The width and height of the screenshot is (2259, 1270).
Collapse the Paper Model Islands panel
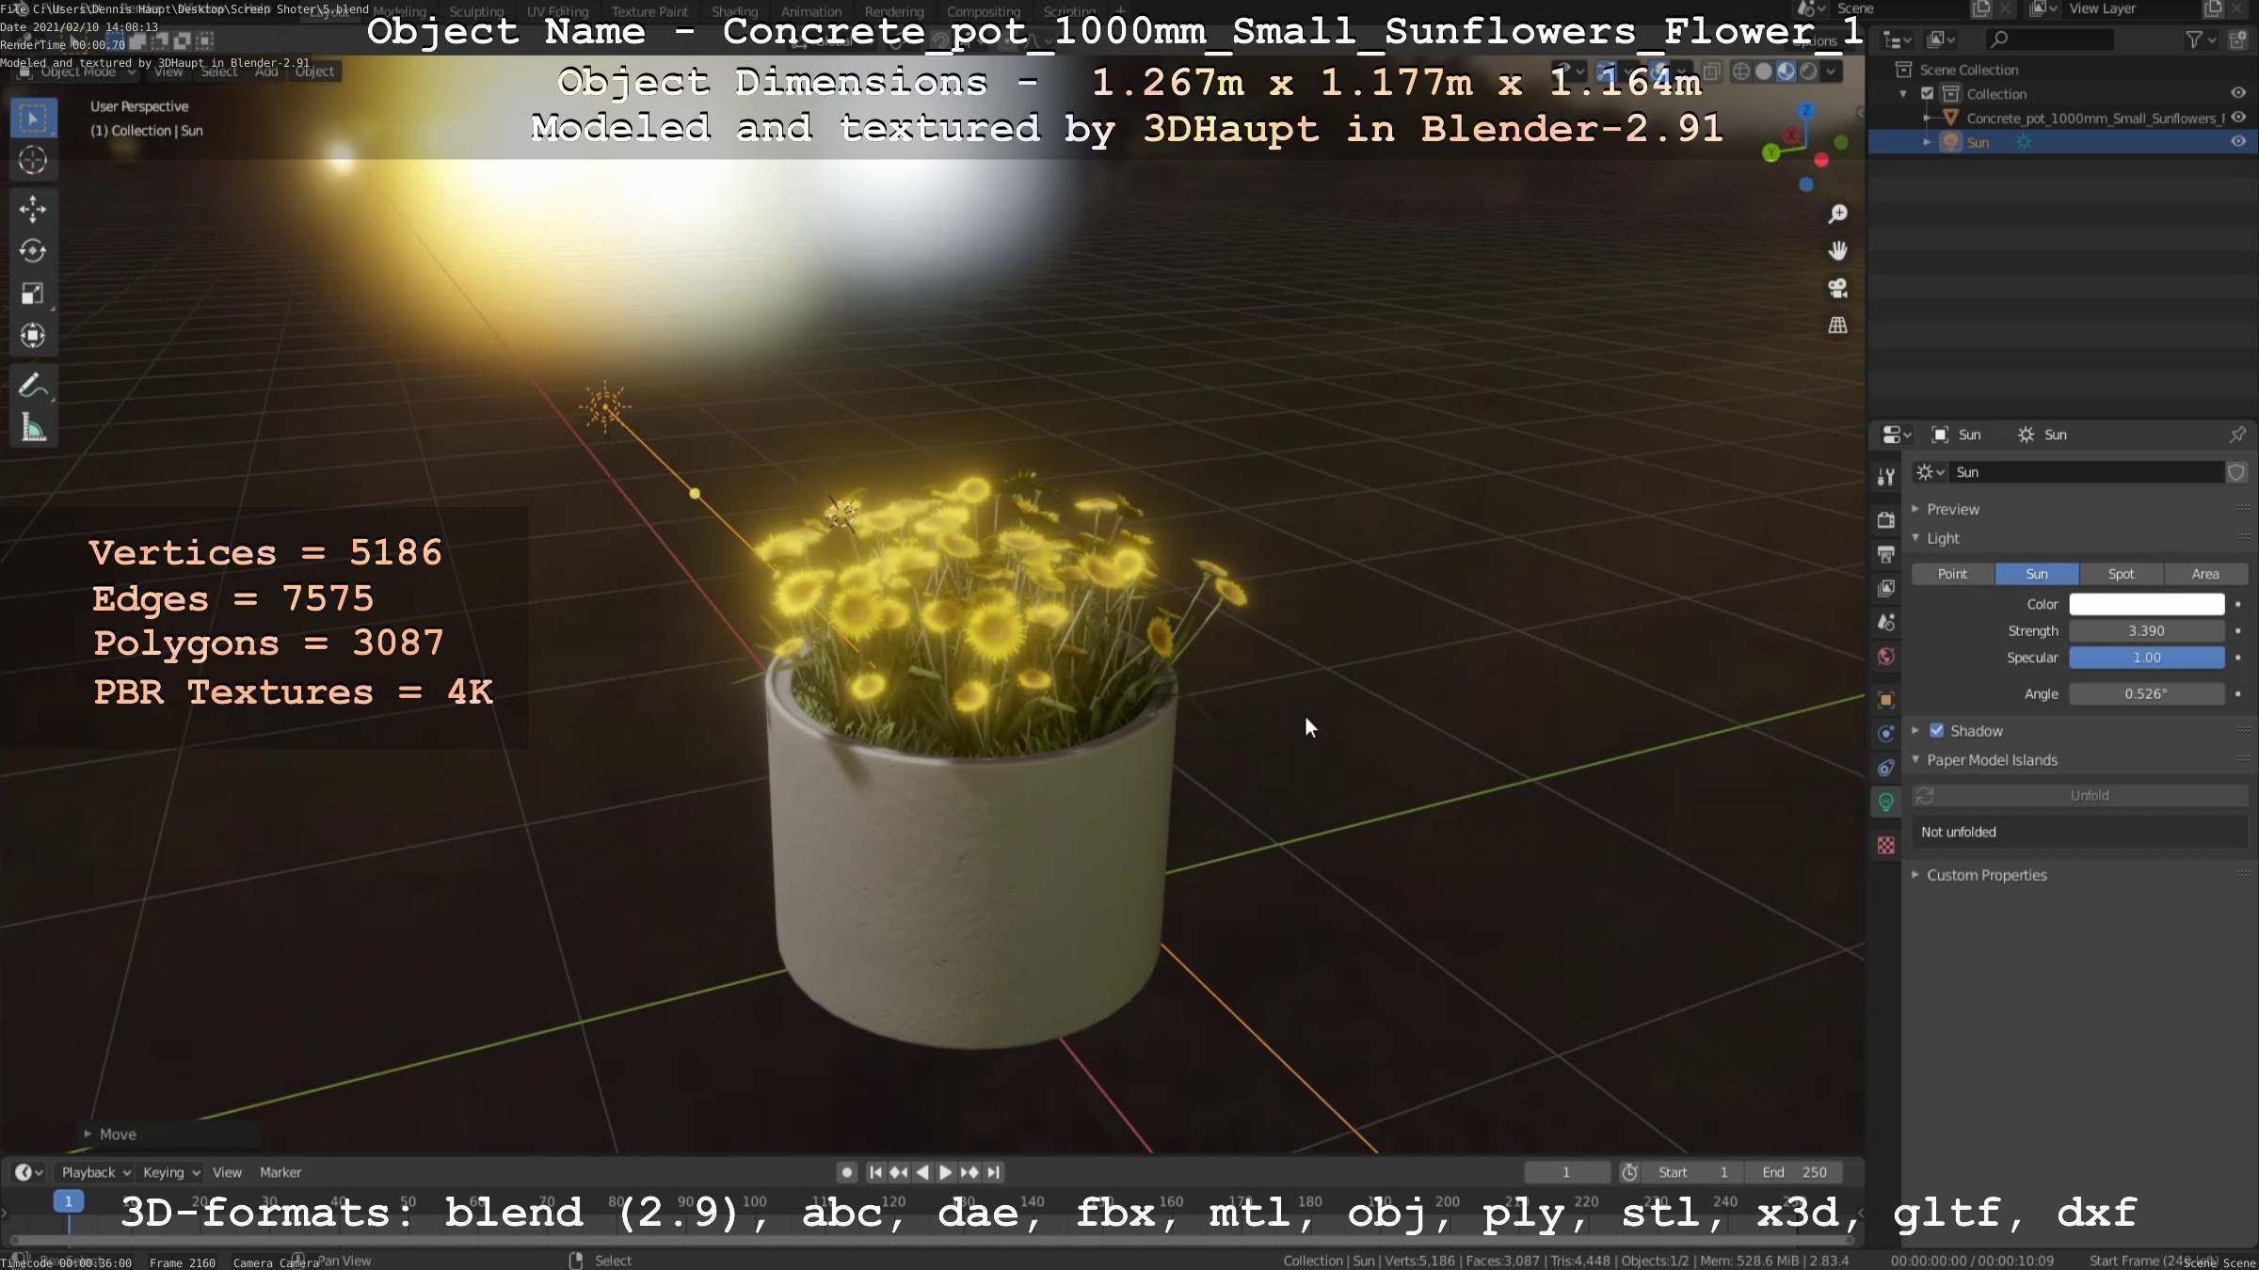pyautogui.click(x=1992, y=760)
